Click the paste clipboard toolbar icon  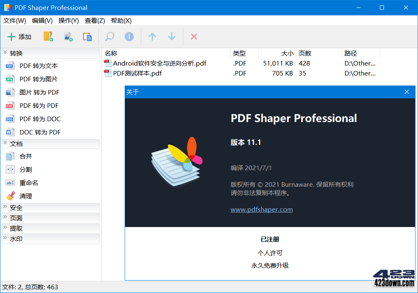(x=87, y=37)
